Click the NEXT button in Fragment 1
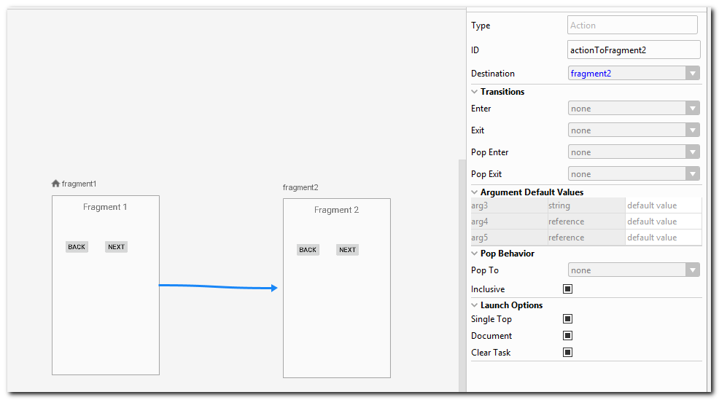This screenshot has height=400, width=719. click(116, 247)
